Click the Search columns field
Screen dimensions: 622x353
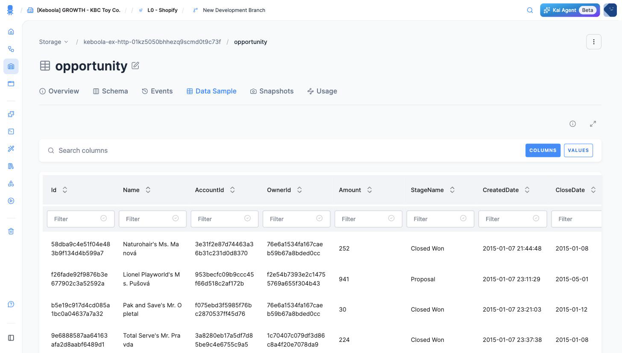point(282,150)
